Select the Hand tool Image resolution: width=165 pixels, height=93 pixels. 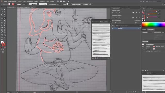click(x=2, y=40)
